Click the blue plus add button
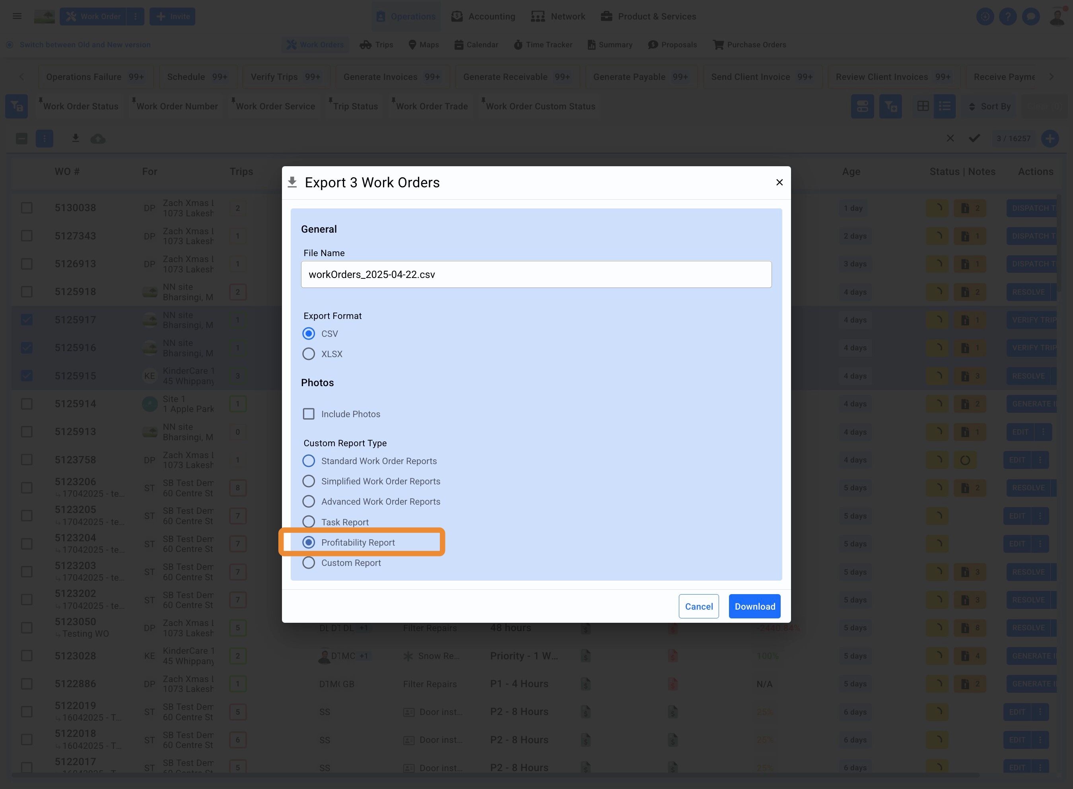 click(1050, 138)
